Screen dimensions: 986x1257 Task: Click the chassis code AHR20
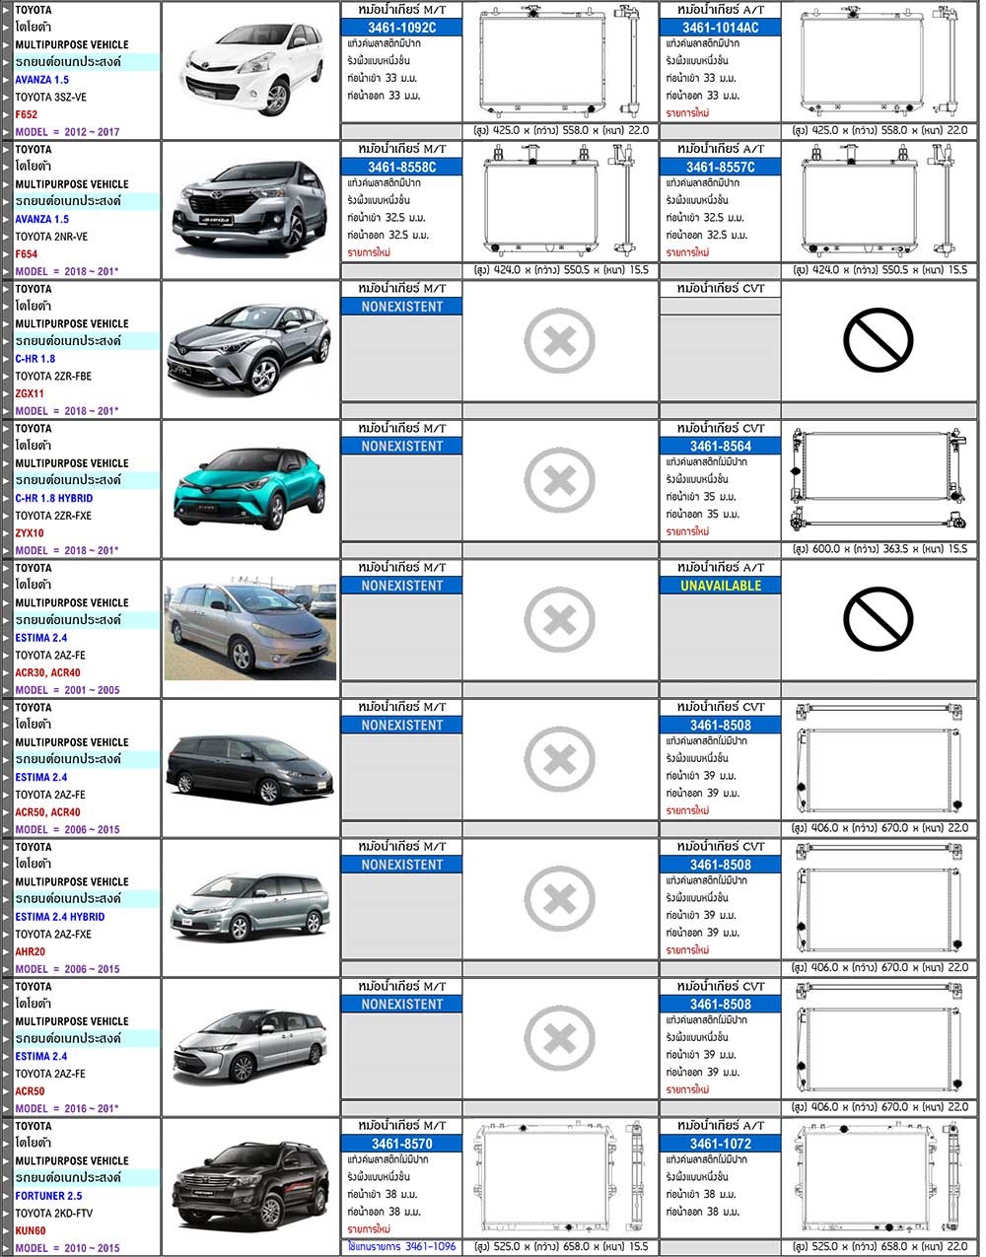(30, 952)
